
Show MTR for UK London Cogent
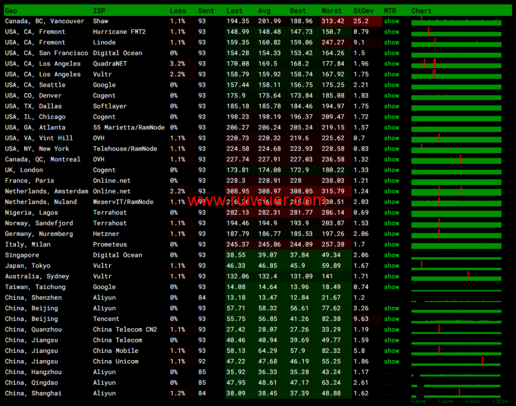(x=391, y=170)
